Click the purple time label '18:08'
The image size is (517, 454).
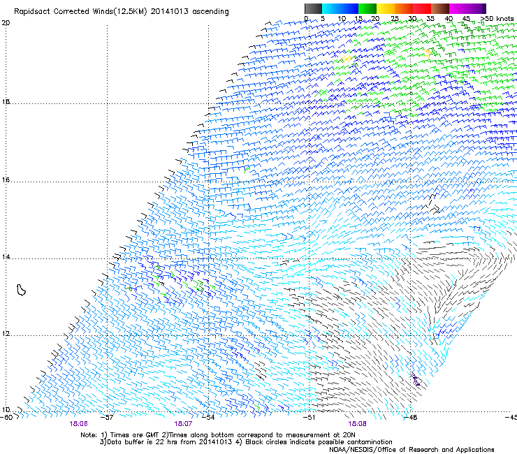(357, 424)
